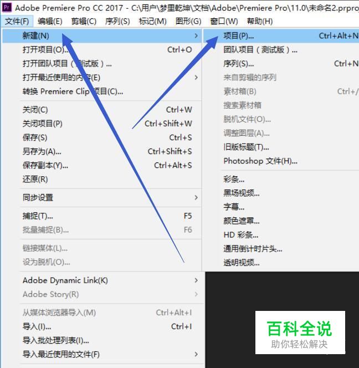Viewport: 359px width, 368px height.
Task: Select 透明视频... entry
Action: click(281, 263)
